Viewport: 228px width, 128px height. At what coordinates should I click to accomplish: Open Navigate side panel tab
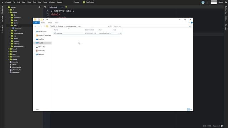tap(2, 19)
